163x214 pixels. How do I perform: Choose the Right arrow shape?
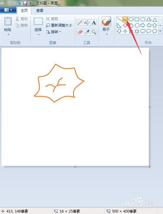point(143,25)
